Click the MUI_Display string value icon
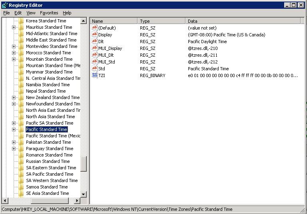 pos(95,48)
